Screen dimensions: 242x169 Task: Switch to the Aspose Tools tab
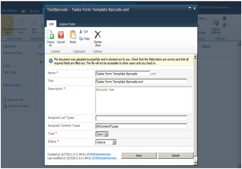(x=67, y=24)
